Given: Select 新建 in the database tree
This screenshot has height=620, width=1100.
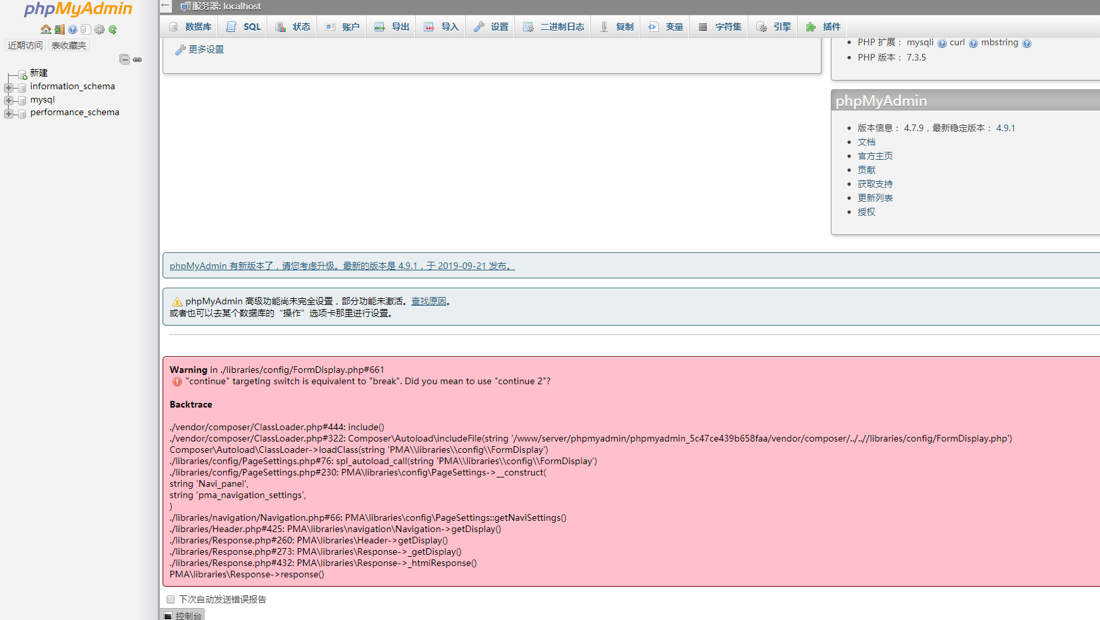Looking at the screenshot, I should (39, 73).
